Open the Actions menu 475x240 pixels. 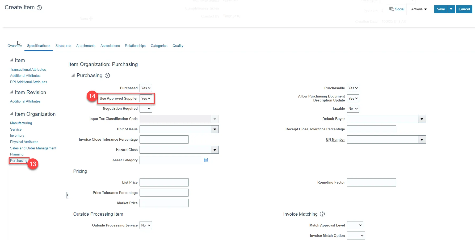tap(419, 9)
